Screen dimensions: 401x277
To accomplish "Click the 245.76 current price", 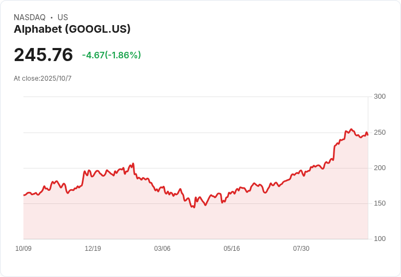I will (43, 55).
